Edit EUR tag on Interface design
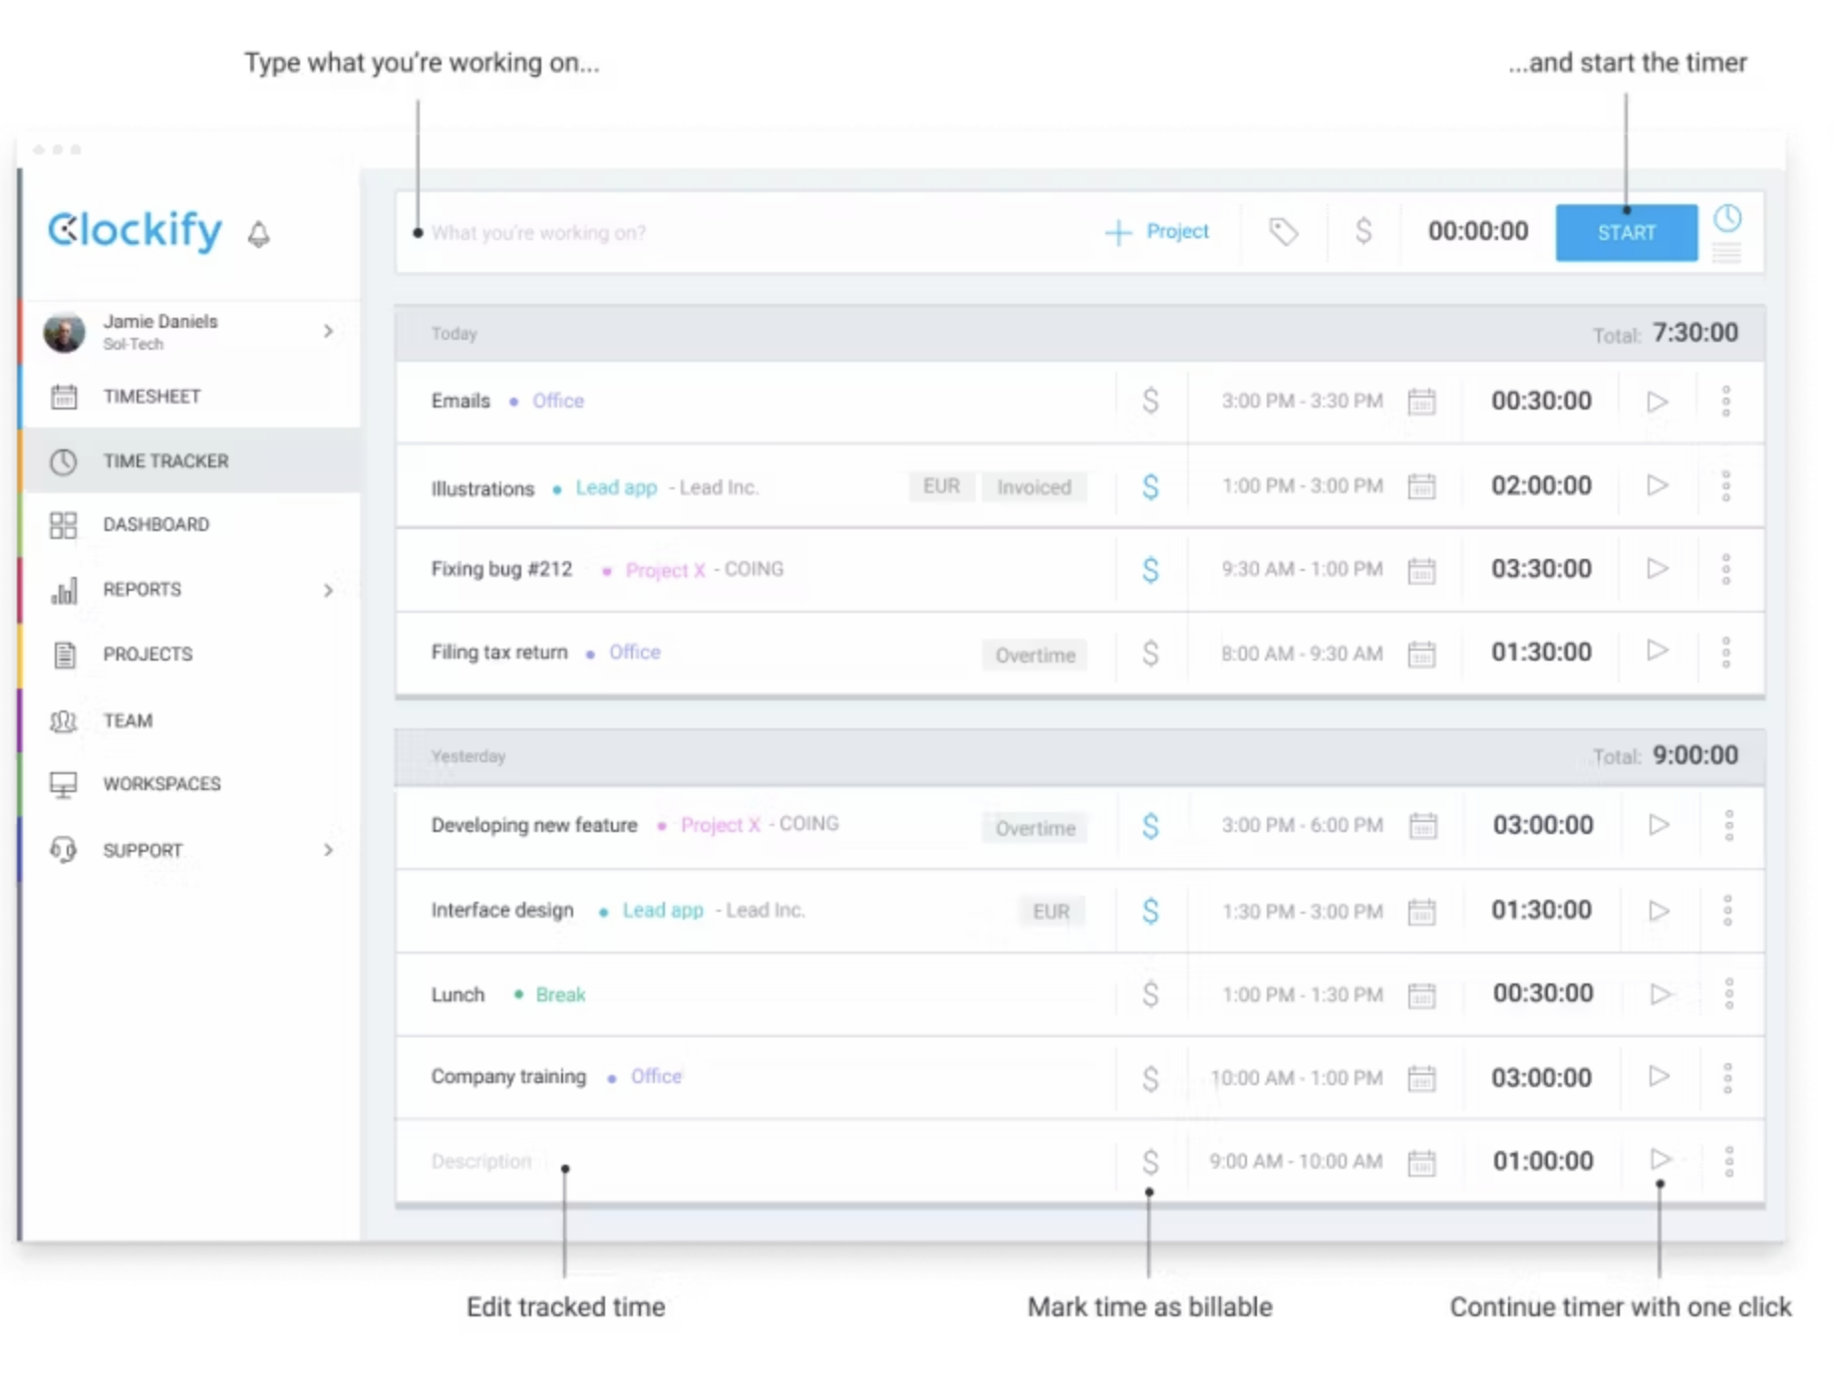This screenshot has height=1384, width=1835. click(x=1051, y=912)
